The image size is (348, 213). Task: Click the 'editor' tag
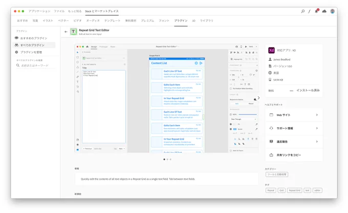point(317,191)
